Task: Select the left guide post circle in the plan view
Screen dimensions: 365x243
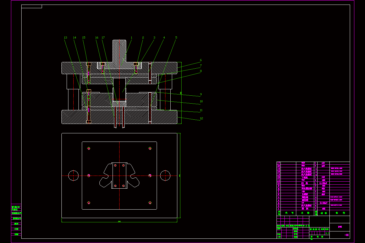Action: tap(73, 176)
